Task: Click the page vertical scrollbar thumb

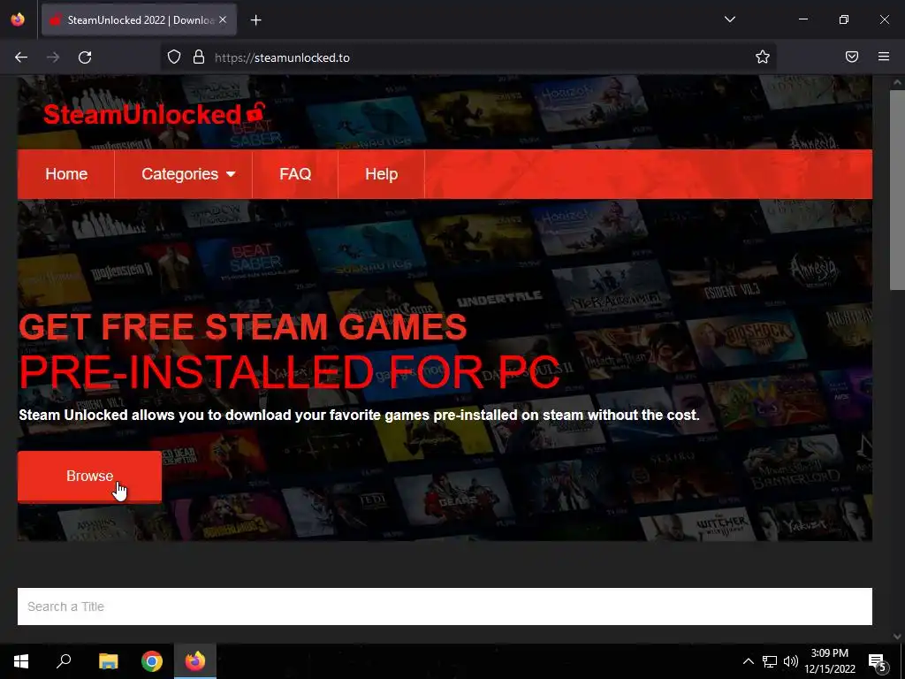Action: pyautogui.click(x=897, y=190)
